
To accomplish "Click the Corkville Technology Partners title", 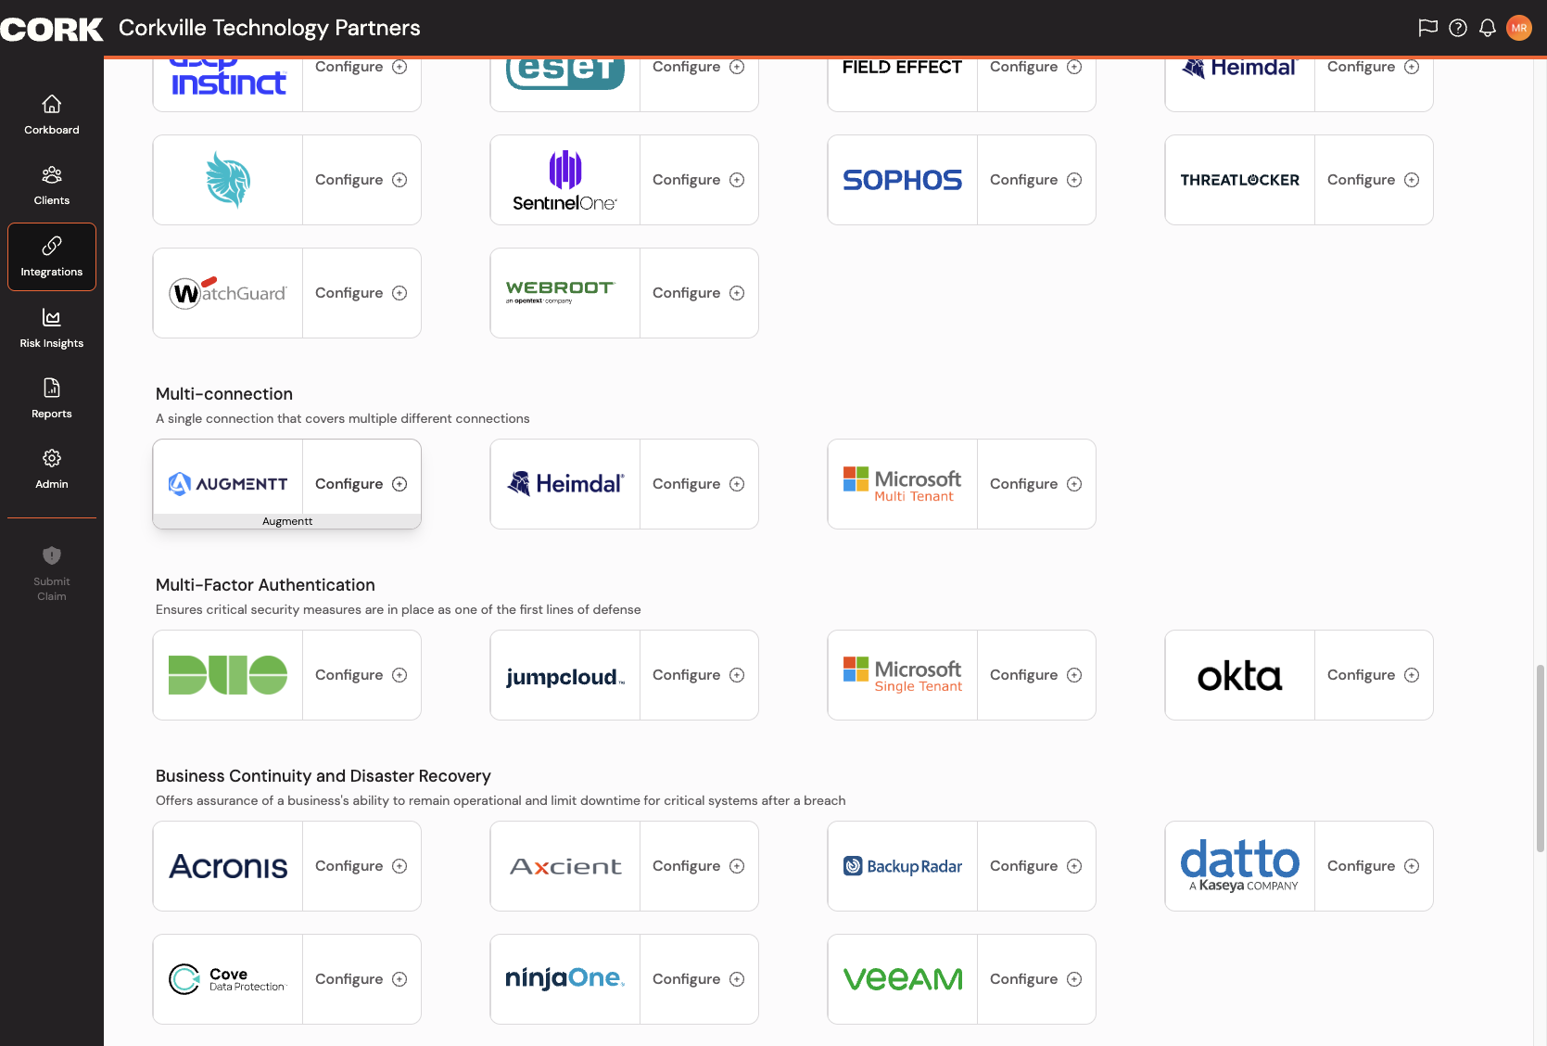I will (270, 28).
